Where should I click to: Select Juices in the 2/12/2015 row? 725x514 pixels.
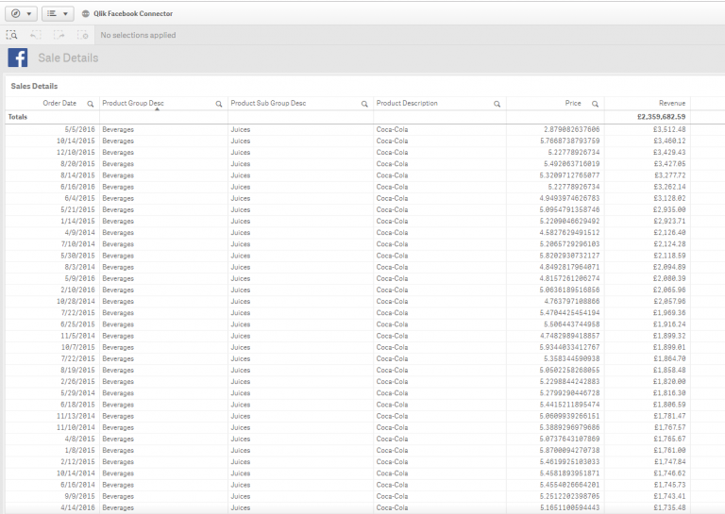click(241, 462)
